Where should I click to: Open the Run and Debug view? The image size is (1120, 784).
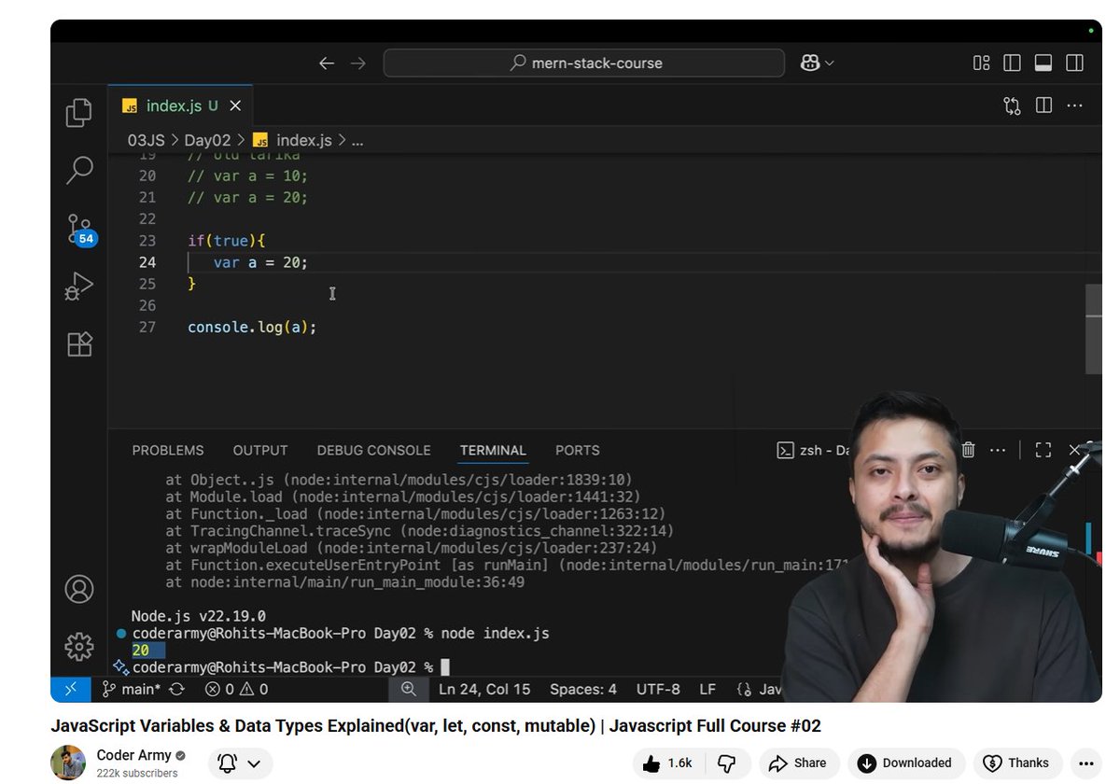79,287
